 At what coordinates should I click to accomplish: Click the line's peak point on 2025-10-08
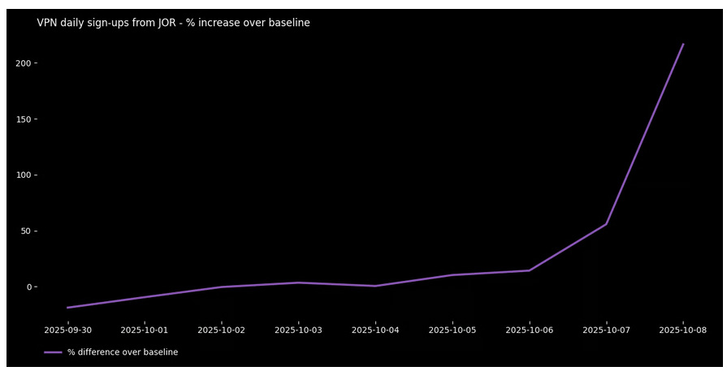[x=683, y=44]
